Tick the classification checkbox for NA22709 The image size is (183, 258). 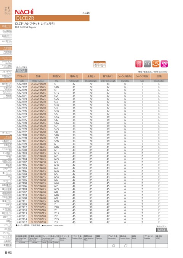pyautogui.click(x=159, y=204)
